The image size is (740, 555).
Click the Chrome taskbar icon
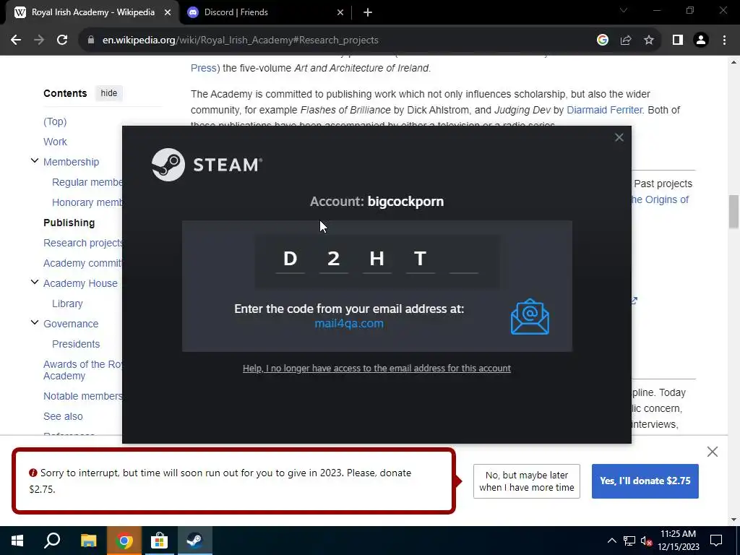(x=124, y=541)
